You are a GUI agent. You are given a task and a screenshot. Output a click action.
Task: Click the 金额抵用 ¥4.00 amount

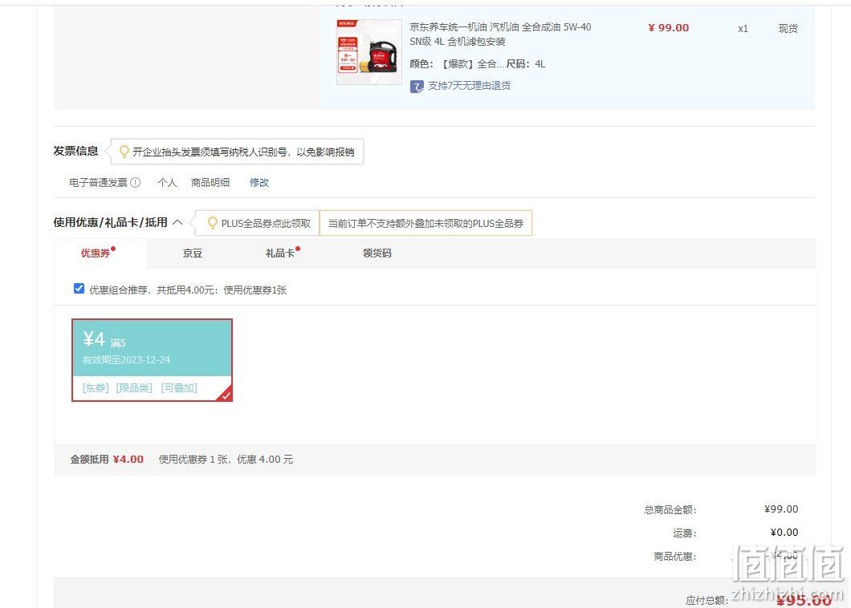tap(128, 460)
